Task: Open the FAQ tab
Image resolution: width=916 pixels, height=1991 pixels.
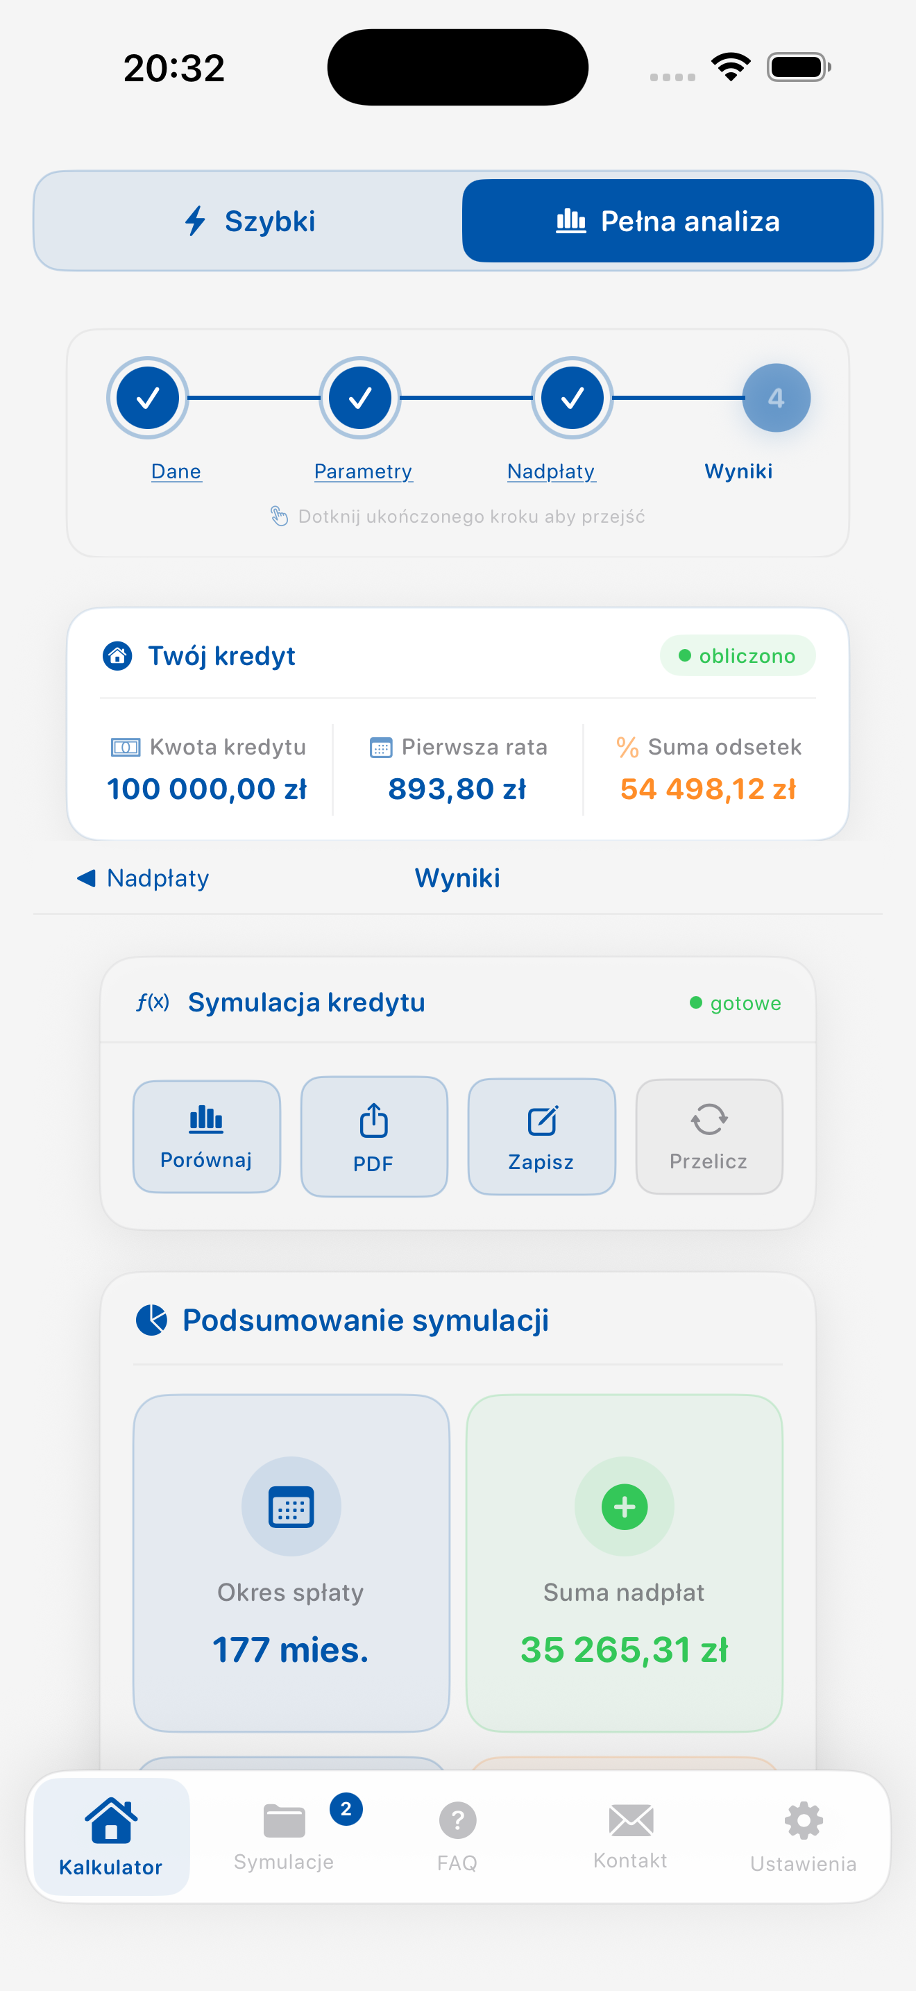Action: 457,1837
